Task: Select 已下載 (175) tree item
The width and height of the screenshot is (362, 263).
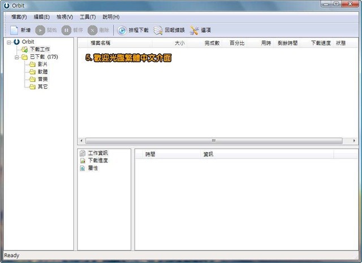Action: 44,57
